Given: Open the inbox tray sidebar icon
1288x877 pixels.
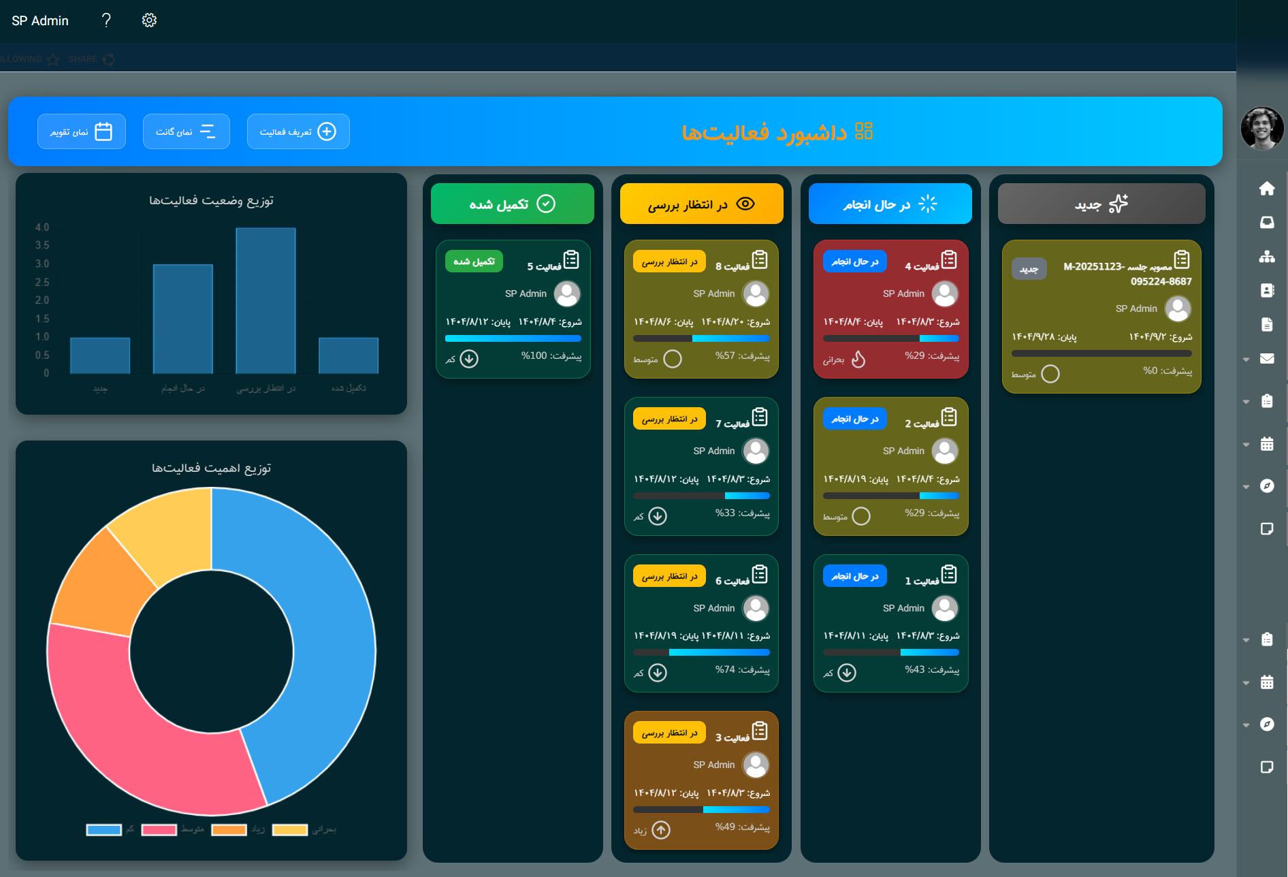Looking at the screenshot, I should [x=1266, y=223].
